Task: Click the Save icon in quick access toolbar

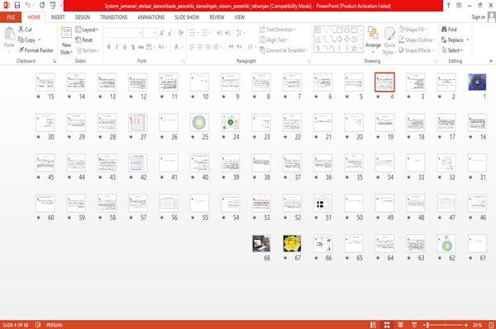Action: point(17,5)
